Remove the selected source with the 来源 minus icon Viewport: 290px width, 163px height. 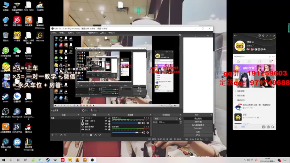click(87, 135)
